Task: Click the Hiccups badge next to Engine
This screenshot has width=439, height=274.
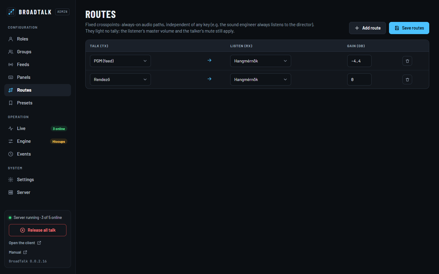Action: point(59,142)
